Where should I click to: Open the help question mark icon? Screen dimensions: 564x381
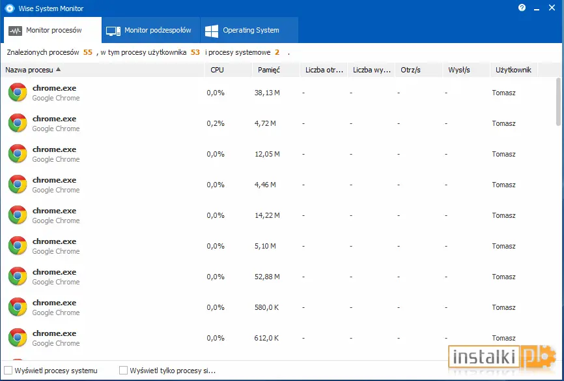pos(522,8)
